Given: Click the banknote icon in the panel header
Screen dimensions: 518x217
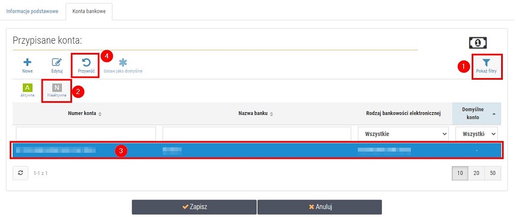Looking at the screenshot, I should click(x=478, y=43).
